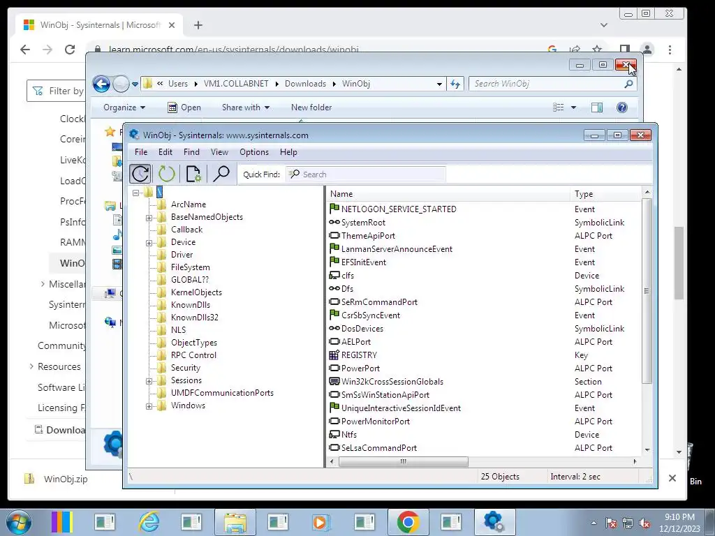The width and height of the screenshot is (715, 536).
Task: Click New folder button in Explorer
Action: (311, 107)
